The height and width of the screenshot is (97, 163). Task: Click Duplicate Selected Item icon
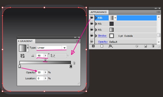(145, 46)
